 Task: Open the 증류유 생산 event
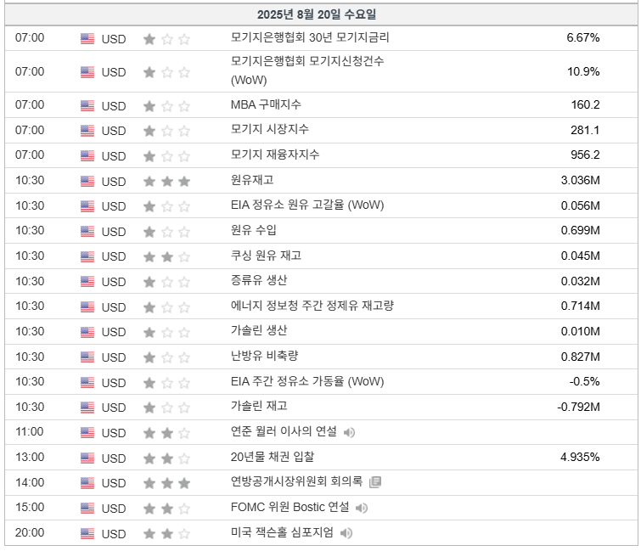[x=259, y=280]
